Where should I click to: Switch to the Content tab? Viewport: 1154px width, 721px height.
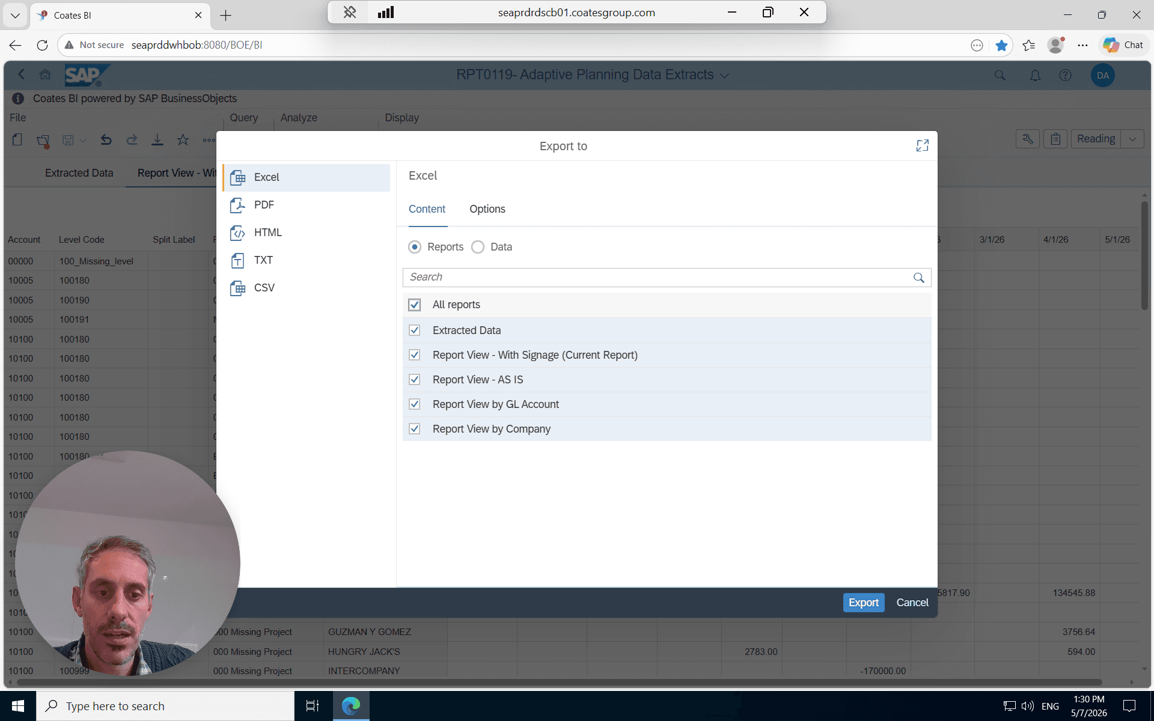tap(427, 209)
